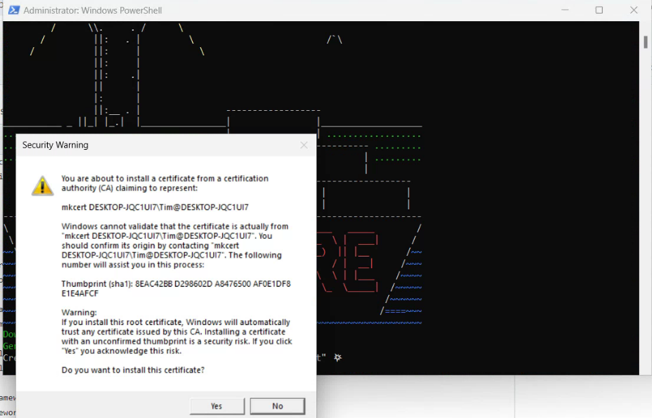Close the Security Warning dialog with X

tap(304, 145)
